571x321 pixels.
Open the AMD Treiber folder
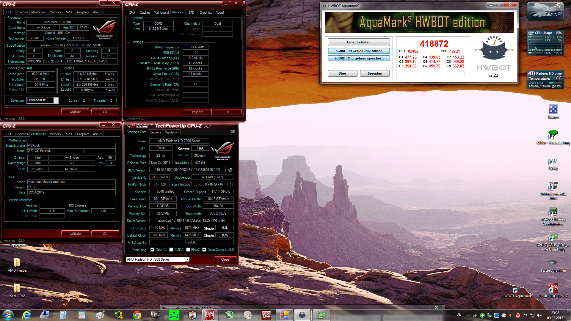coord(18,265)
